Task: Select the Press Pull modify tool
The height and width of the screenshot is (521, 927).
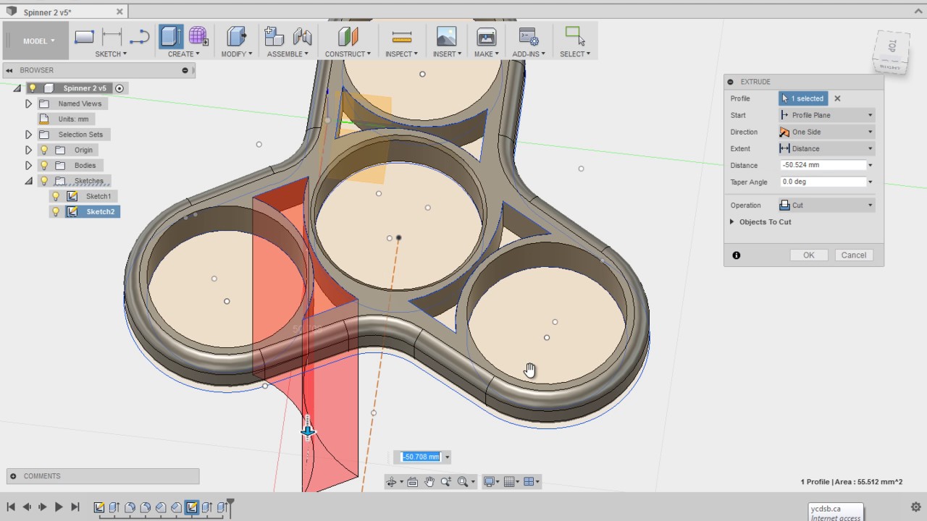Action: [x=237, y=36]
